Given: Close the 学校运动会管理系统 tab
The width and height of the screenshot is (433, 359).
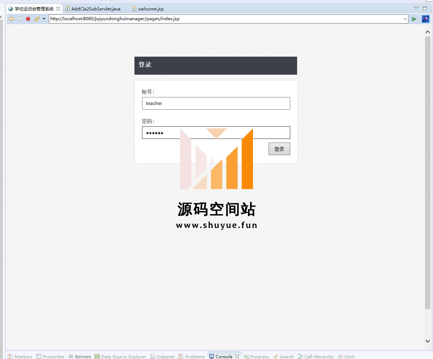Looking at the screenshot, I should click(x=58, y=9).
